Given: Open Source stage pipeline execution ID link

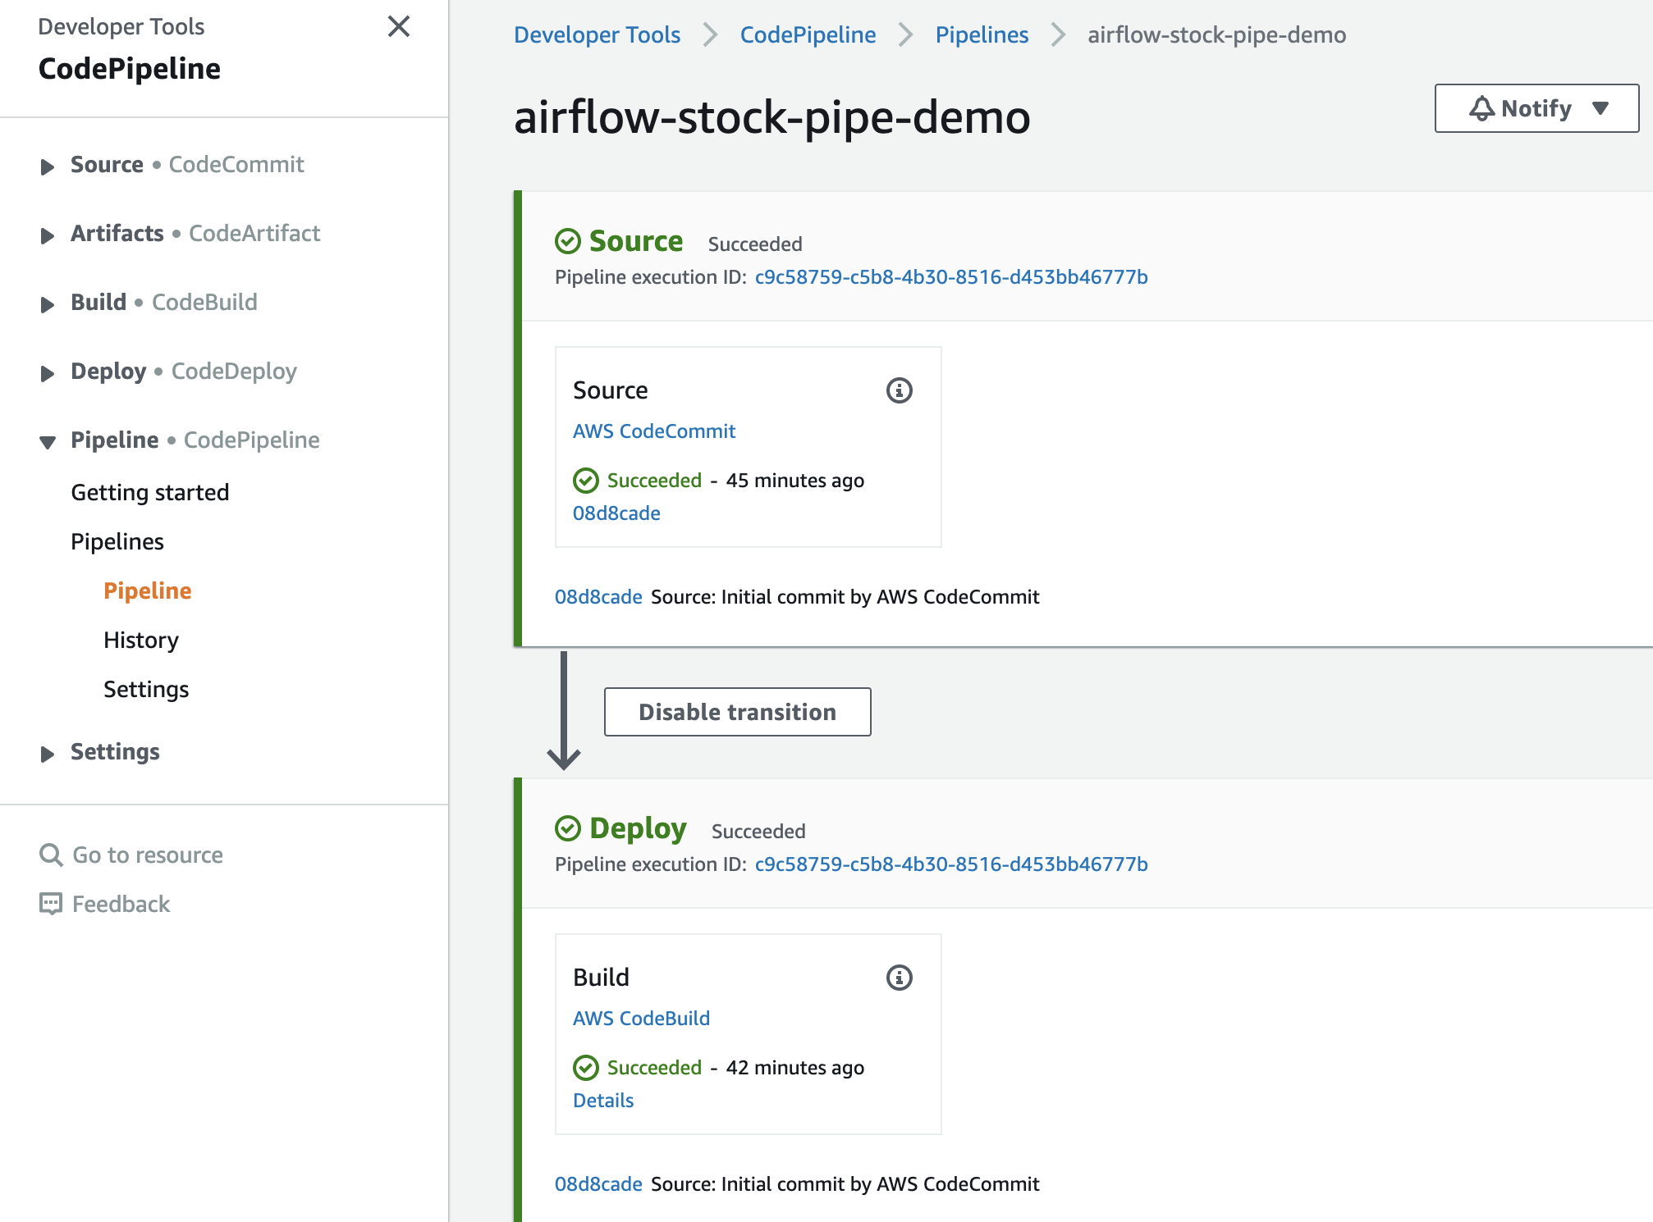Looking at the screenshot, I should 950,277.
